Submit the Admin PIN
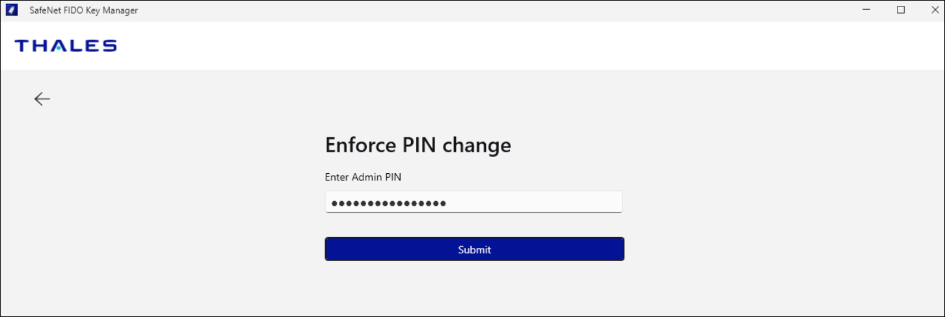This screenshot has height=317, width=945. tap(474, 249)
